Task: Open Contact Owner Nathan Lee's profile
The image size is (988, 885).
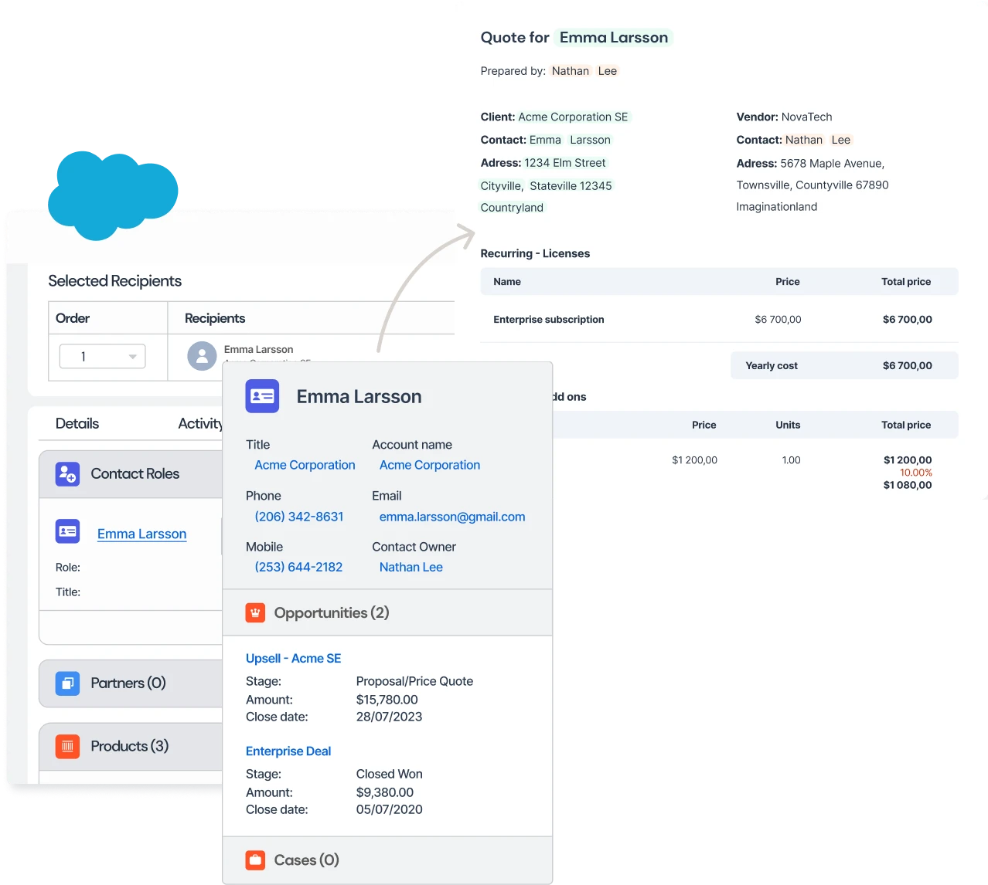Action: 411,567
